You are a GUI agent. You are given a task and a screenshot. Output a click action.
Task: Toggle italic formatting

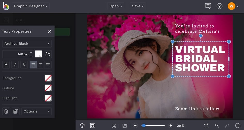tap(15, 65)
